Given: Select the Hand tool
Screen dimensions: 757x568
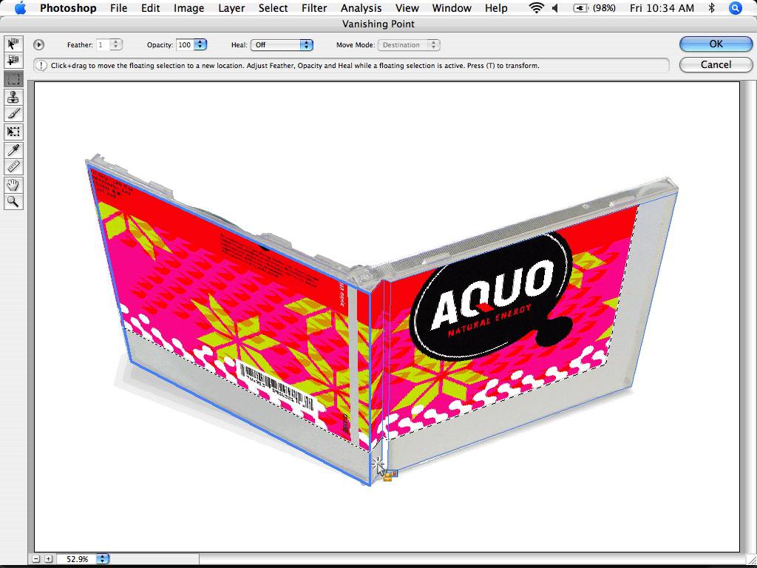Looking at the screenshot, I should click(x=13, y=184).
